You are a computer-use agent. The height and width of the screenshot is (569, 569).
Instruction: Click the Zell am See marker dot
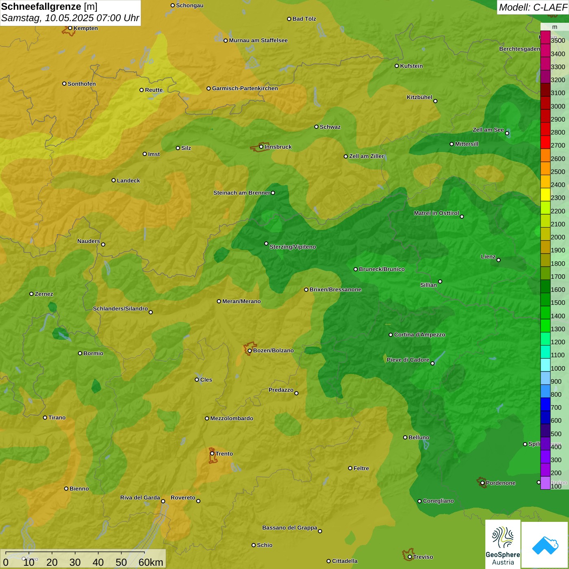(507, 133)
